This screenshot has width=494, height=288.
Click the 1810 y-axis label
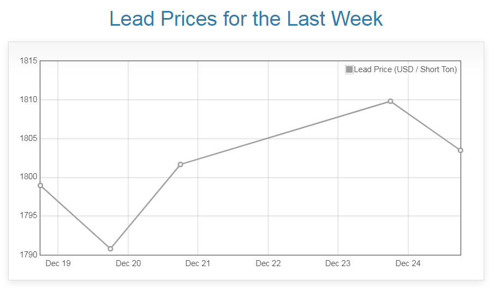pos(28,99)
